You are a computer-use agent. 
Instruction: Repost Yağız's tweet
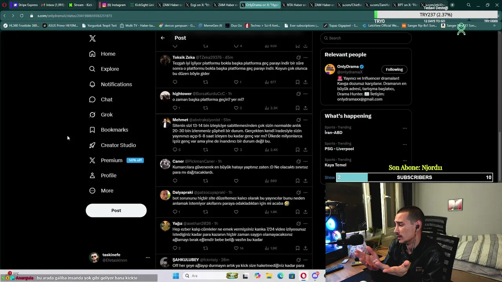[x=206, y=248]
